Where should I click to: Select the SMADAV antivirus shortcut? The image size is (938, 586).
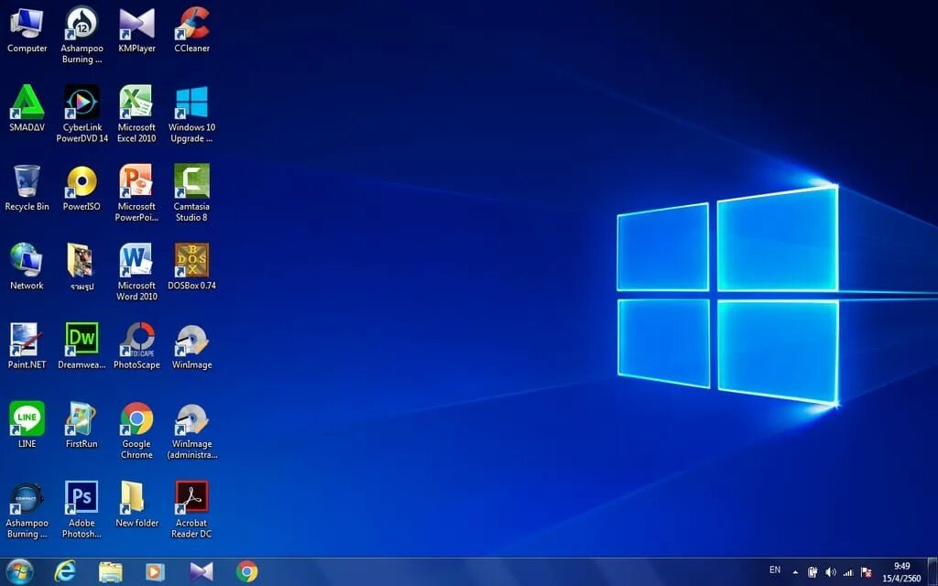point(27,109)
